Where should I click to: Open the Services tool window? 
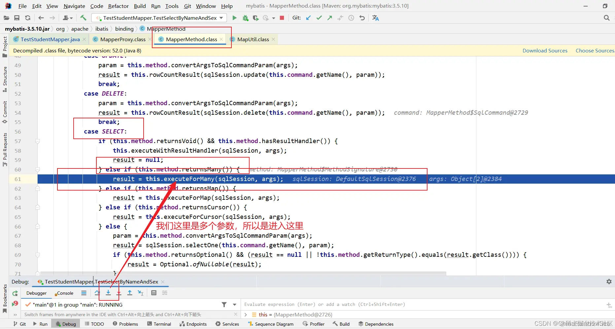coord(227,324)
